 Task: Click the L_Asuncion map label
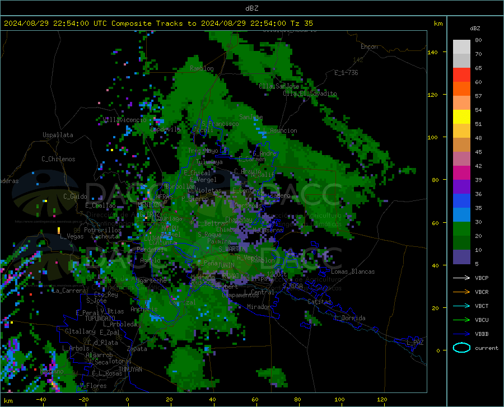[x=279, y=130]
